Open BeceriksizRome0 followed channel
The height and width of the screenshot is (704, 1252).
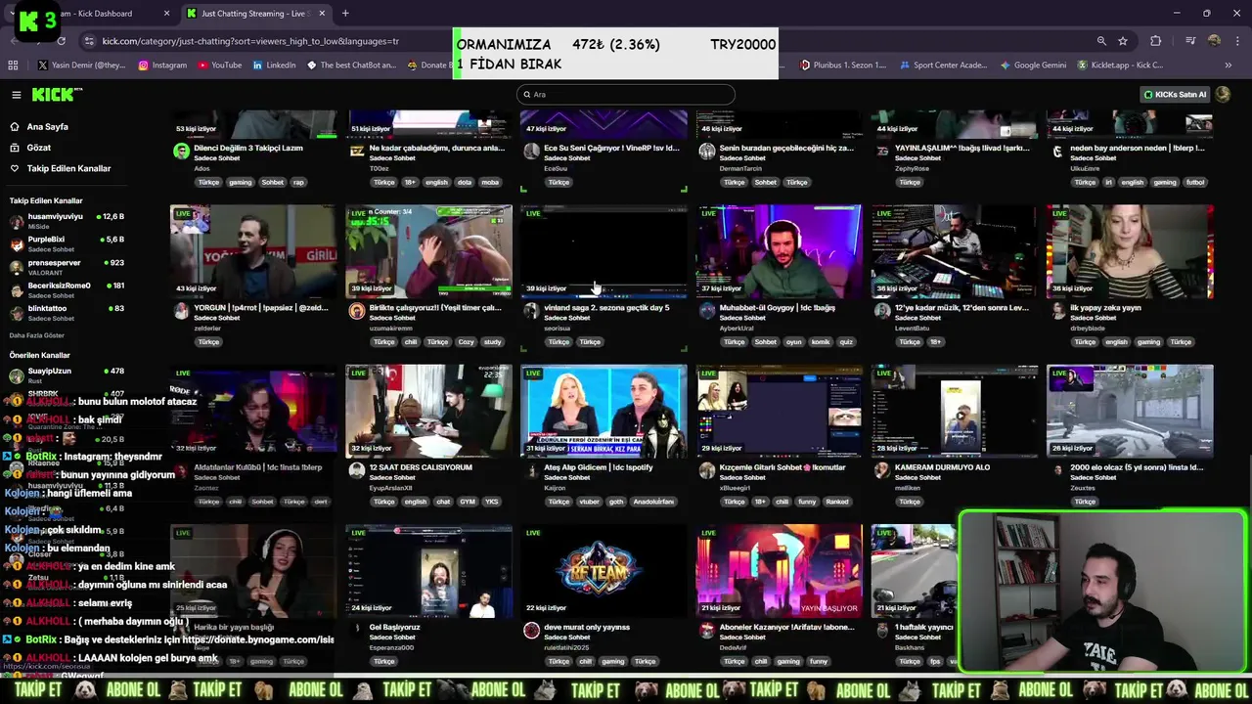(67, 289)
